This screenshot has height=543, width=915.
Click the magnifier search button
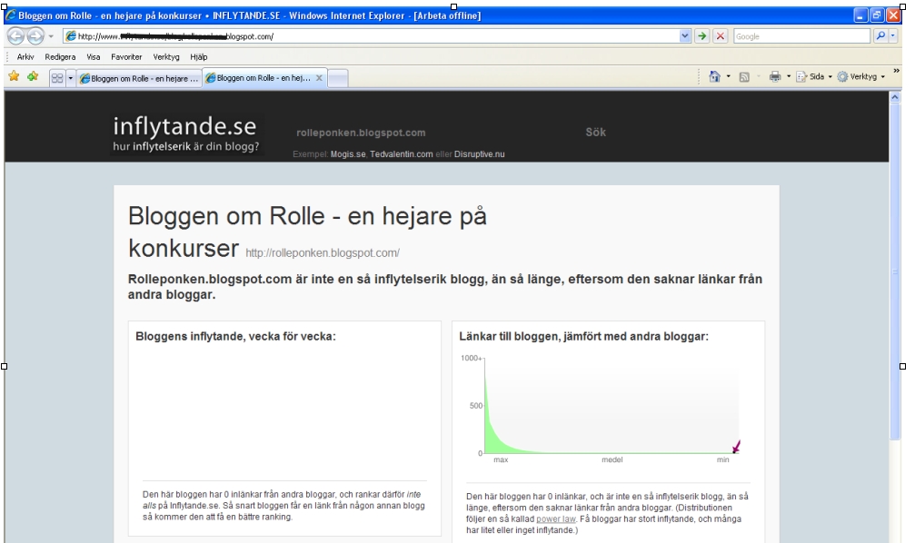point(880,36)
